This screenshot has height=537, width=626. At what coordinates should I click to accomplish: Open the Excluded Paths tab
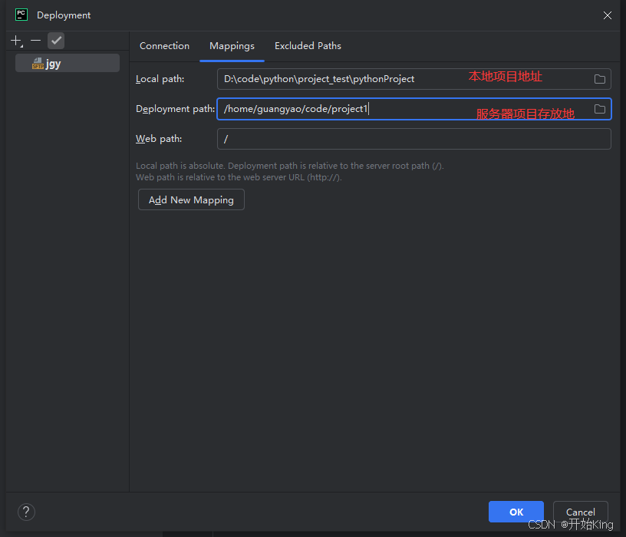(308, 46)
